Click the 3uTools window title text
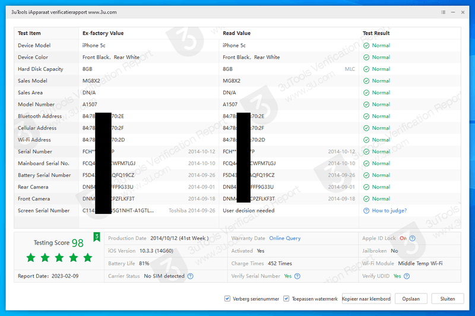475x316 pixels. tap(64, 12)
